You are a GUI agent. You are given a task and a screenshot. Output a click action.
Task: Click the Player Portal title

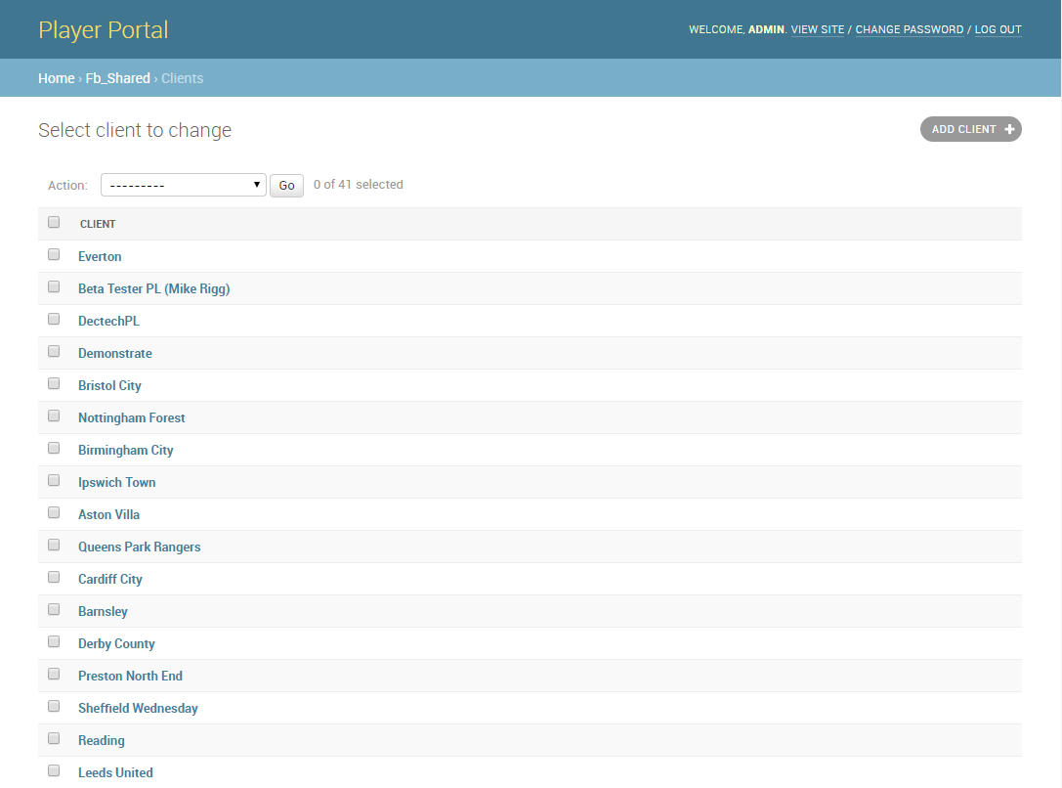click(103, 30)
